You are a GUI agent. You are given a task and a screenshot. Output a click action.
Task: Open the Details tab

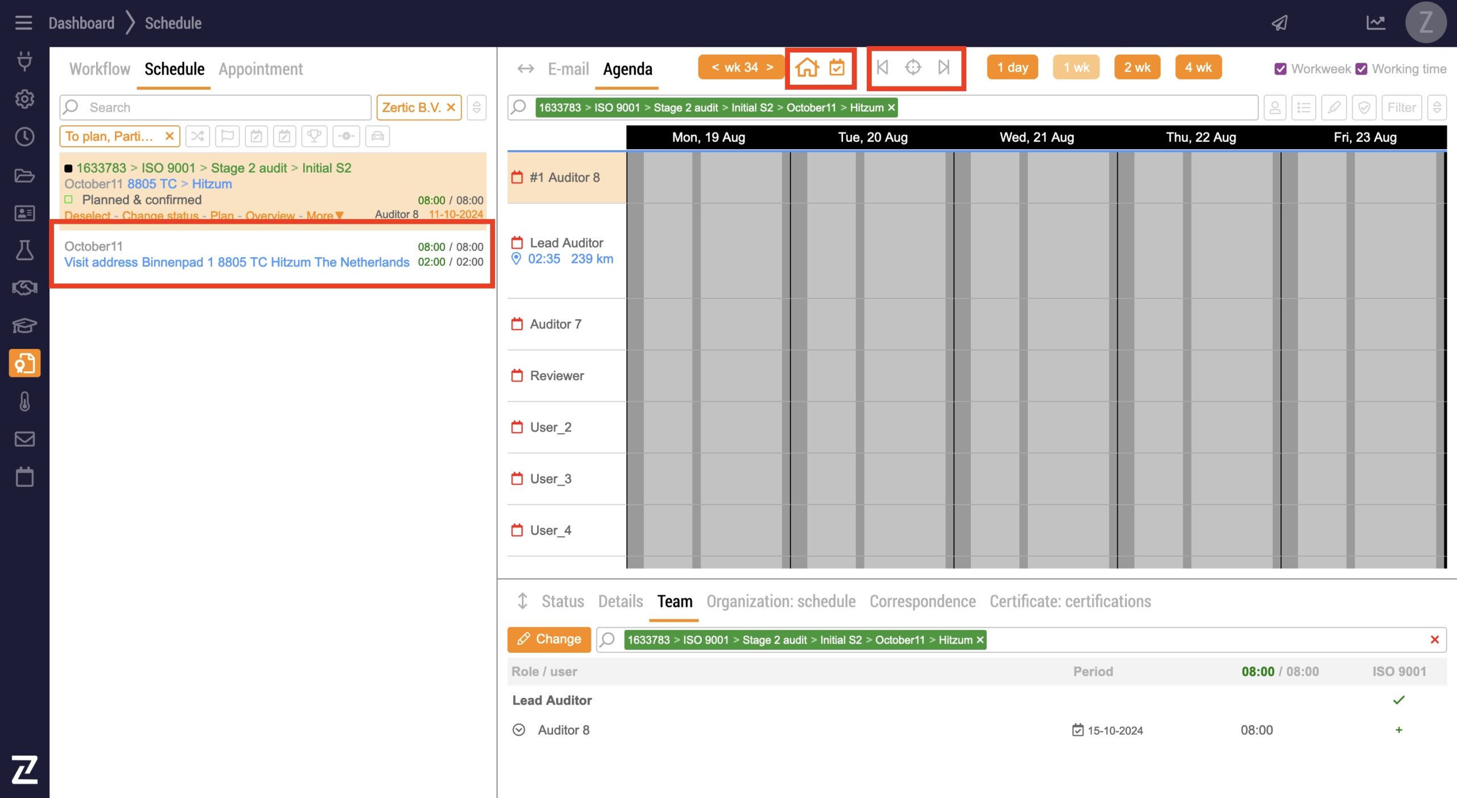point(620,602)
